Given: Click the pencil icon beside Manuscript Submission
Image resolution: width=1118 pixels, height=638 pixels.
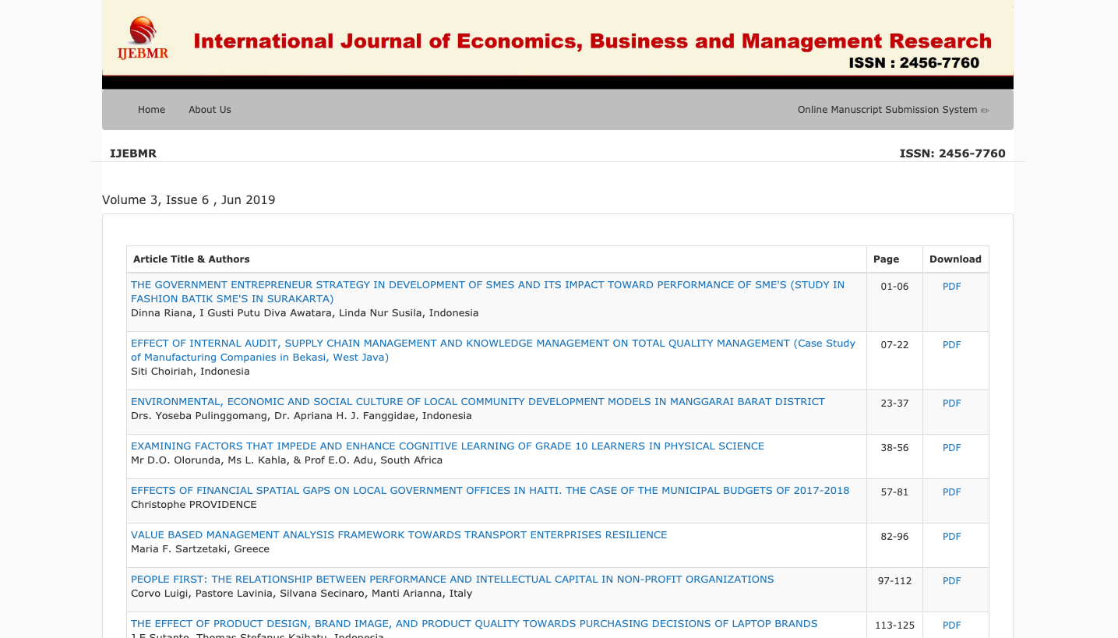Looking at the screenshot, I should [985, 111].
